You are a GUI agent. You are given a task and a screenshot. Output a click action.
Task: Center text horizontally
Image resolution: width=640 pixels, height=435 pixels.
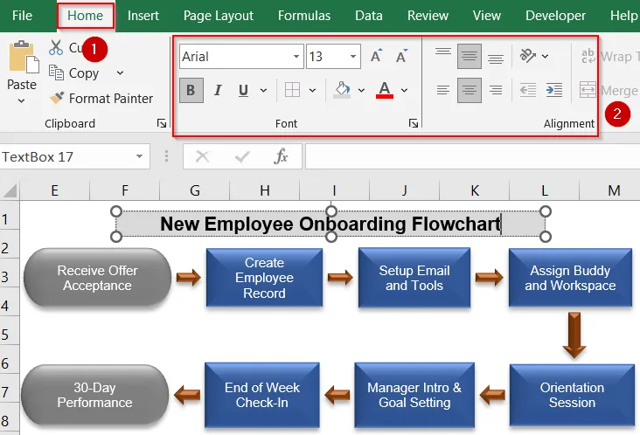pyautogui.click(x=470, y=90)
